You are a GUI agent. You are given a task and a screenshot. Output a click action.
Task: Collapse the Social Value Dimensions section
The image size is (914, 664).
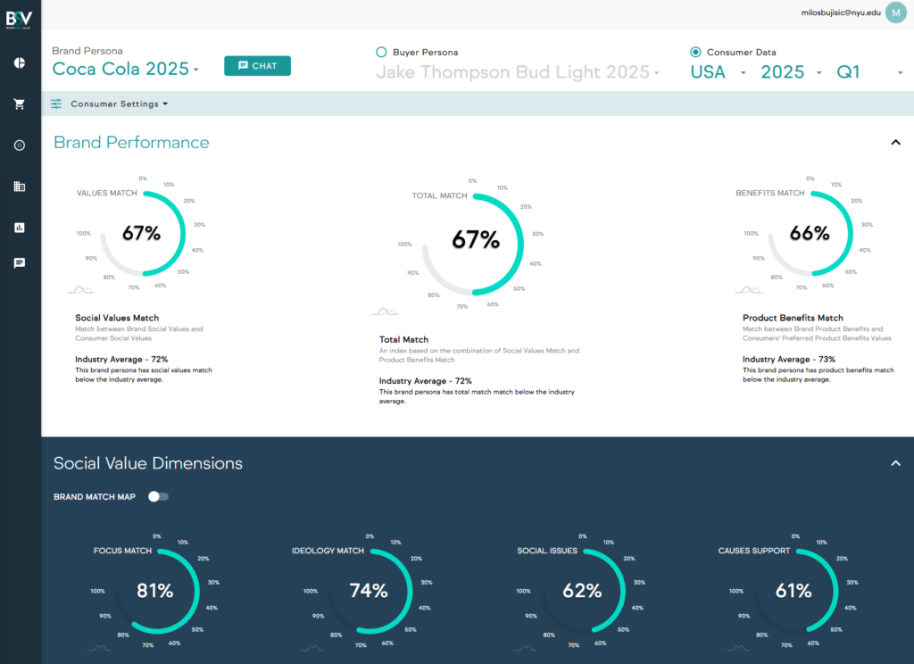click(895, 463)
